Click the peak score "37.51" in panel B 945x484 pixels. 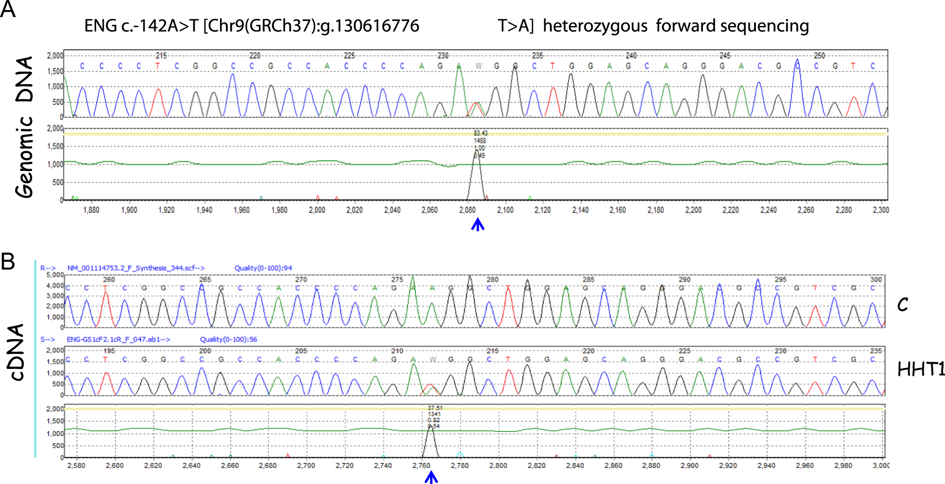click(435, 408)
